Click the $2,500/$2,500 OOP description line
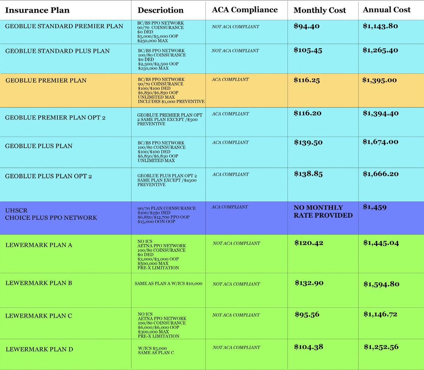 pyautogui.click(x=158, y=64)
